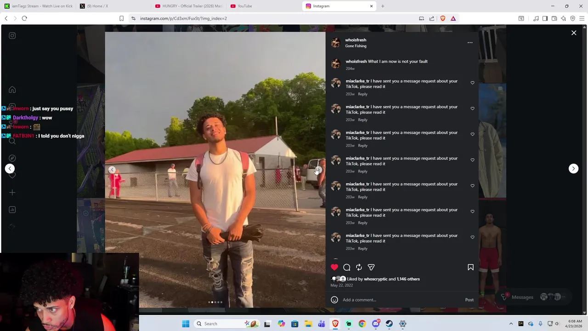Image resolution: width=588 pixels, height=331 pixels.
Task: Switch to the Home / X tab
Action: [97, 6]
